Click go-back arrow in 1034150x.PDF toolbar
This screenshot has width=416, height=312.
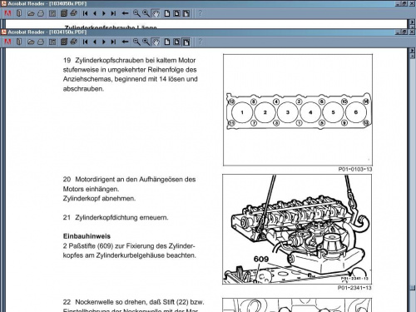tap(125, 42)
